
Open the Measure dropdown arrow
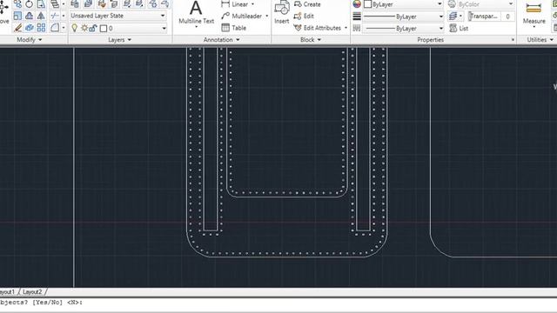tap(534, 27)
